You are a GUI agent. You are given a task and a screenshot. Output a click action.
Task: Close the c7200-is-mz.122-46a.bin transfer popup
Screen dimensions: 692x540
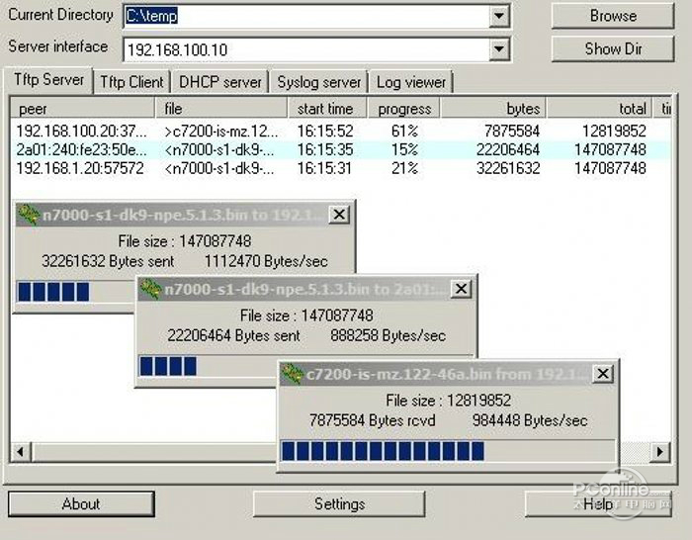click(x=602, y=374)
